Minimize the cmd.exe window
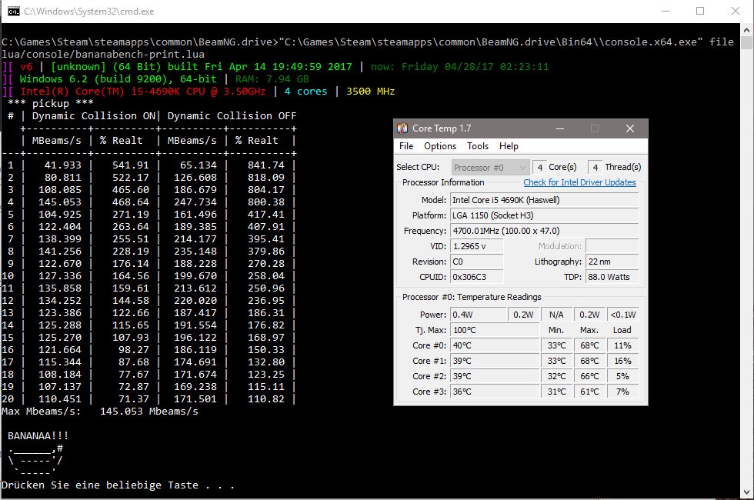 (x=666, y=11)
